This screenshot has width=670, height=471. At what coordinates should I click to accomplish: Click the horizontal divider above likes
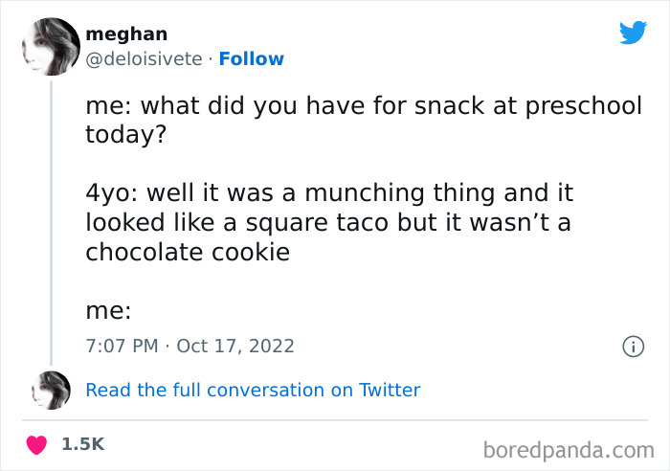[x=335, y=419]
